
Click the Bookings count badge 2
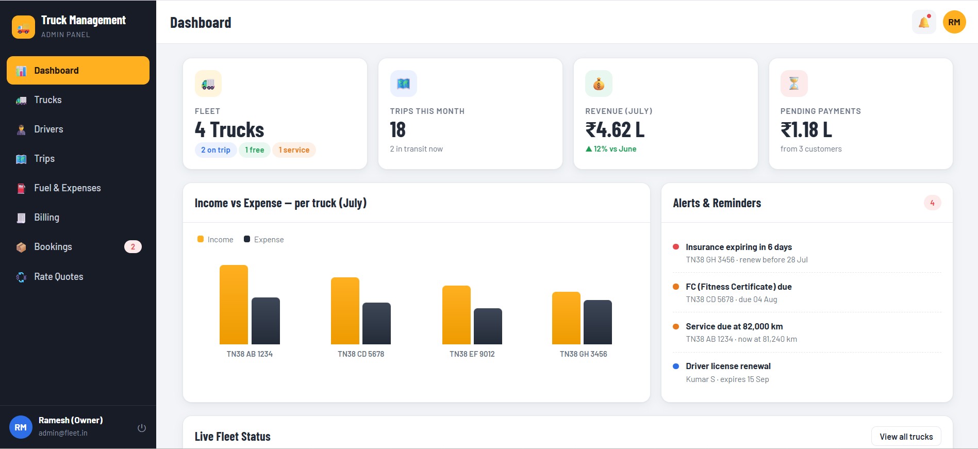click(x=133, y=247)
